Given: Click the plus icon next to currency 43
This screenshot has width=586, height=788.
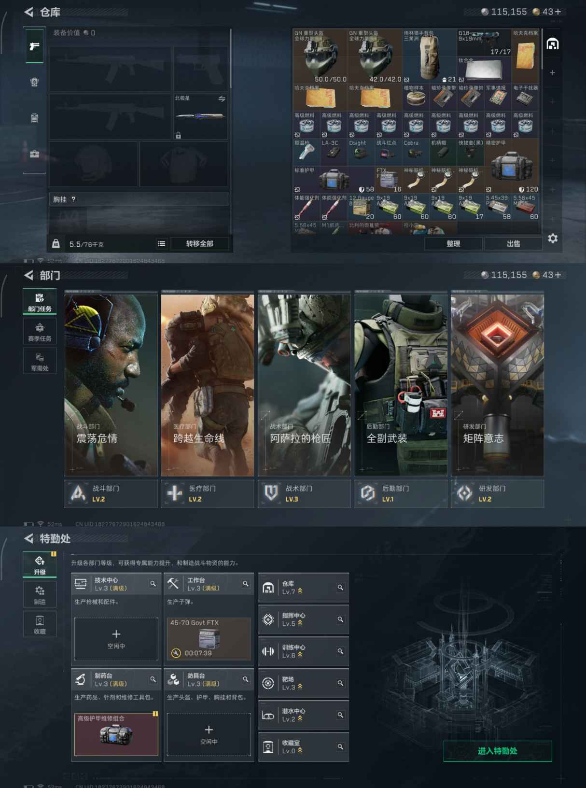Looking at the screenshot, I should tap(558, 12).
